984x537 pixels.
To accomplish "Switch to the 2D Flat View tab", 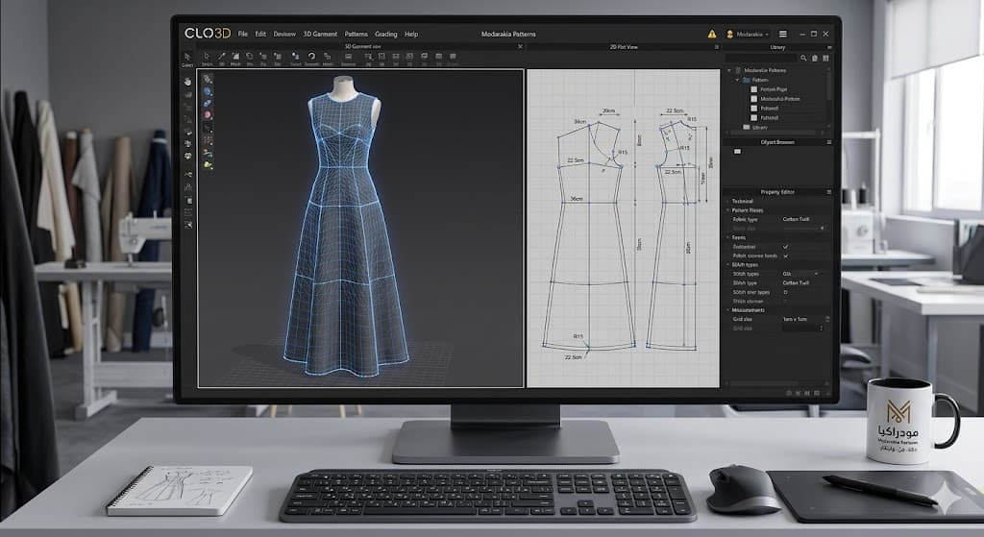I will coord(623,47).
